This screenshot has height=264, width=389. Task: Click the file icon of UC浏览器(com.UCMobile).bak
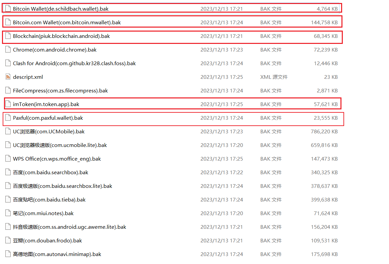click(x=8, y=132)
